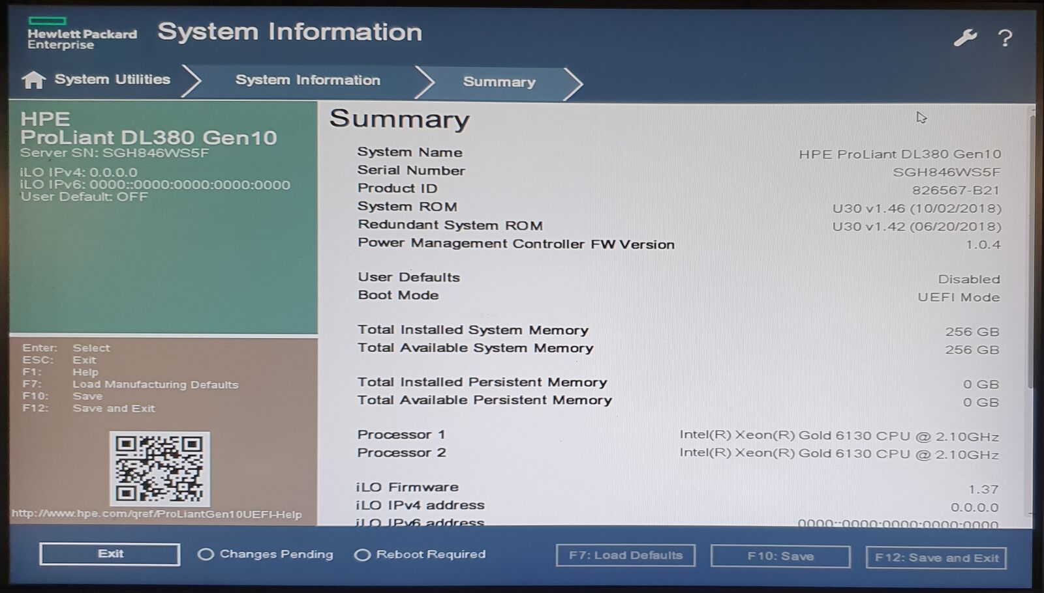The width and height of the screenshot is (1044, 593).
Task: Click the Enter: Select key hint
Action: point(67,348)
